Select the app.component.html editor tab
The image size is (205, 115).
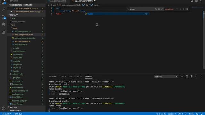(x=84, y=1)
